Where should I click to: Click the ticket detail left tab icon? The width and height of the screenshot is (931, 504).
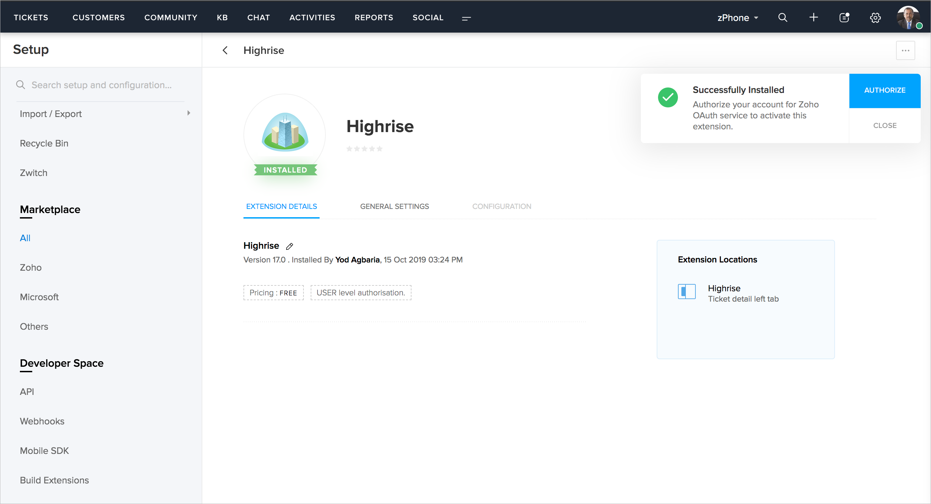686,291
